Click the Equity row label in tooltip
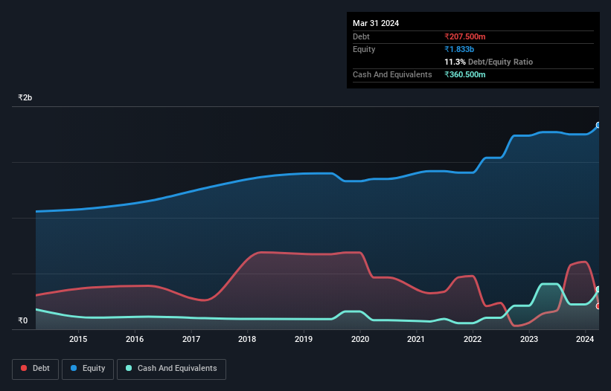This screenshot has width=611, height=391. click(364, 49)
